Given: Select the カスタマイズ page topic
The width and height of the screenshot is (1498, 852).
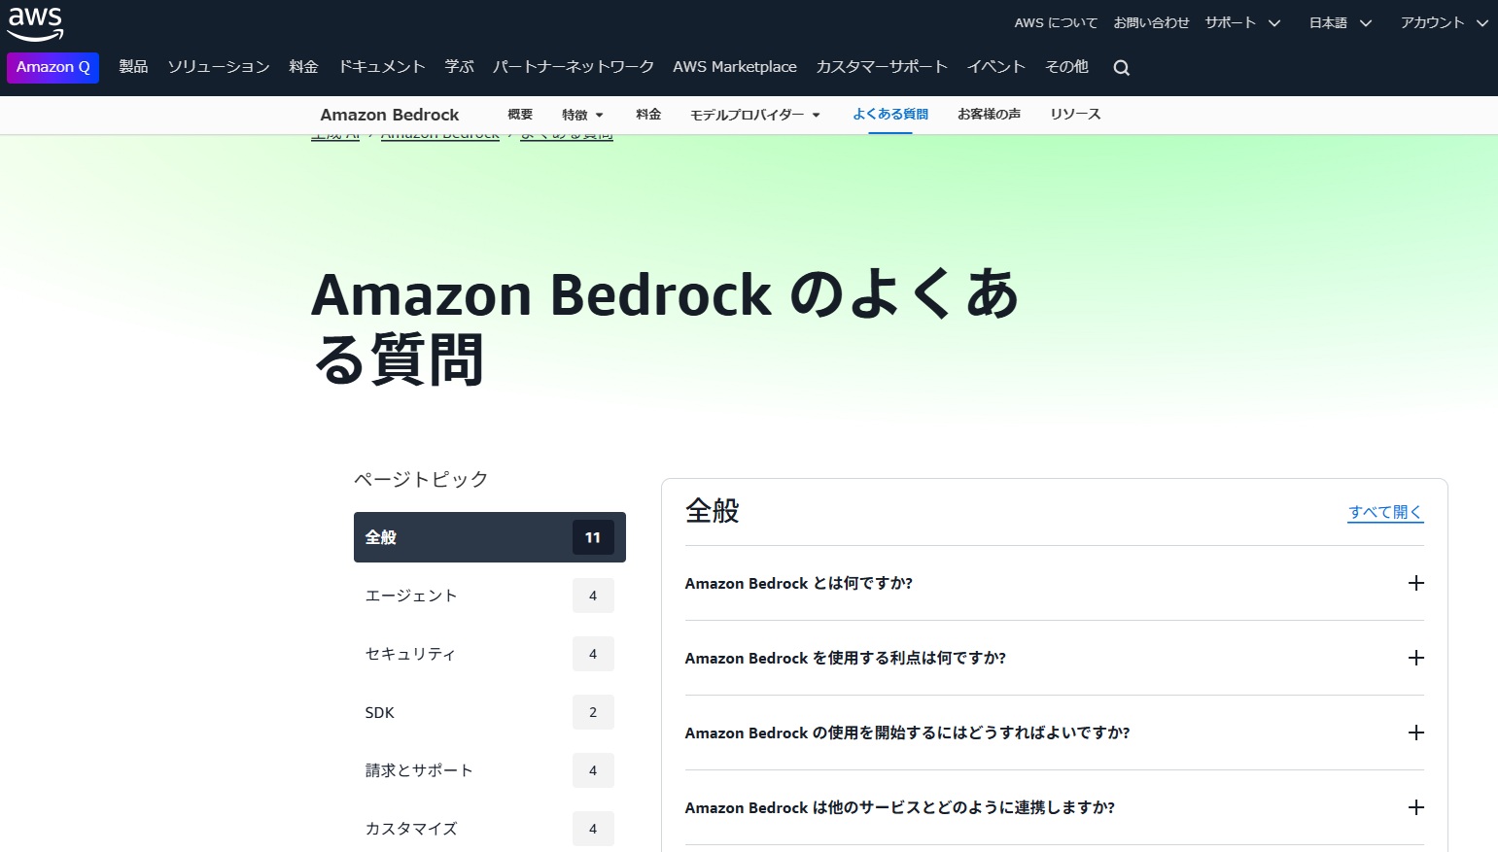Looking at the screenshot, I should 490,829.
